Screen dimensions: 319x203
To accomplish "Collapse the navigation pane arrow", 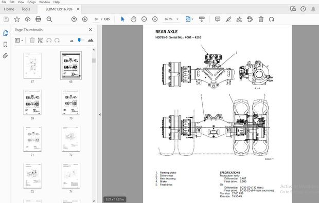I will (x=100, y=115).
